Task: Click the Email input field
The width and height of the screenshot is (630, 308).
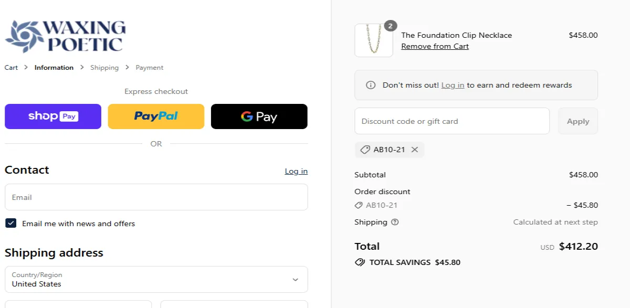Action: 156,197
